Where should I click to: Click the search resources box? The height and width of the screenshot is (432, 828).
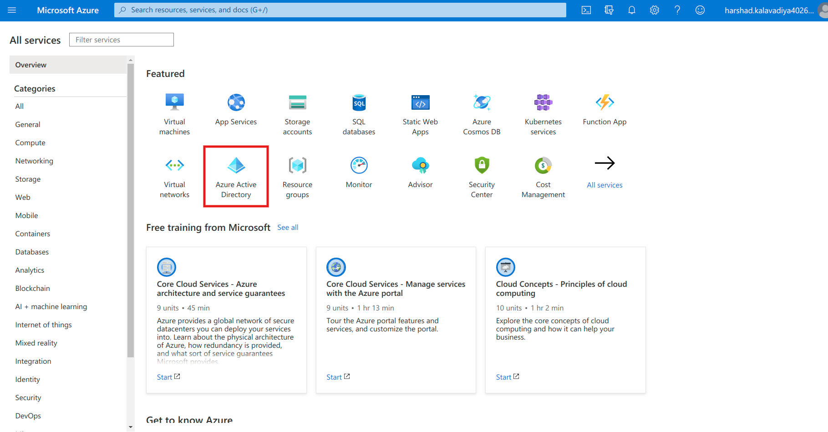pos(340,10)
